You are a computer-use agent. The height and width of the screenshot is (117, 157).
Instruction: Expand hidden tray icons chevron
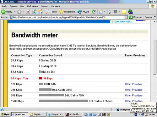click(139, 115)
